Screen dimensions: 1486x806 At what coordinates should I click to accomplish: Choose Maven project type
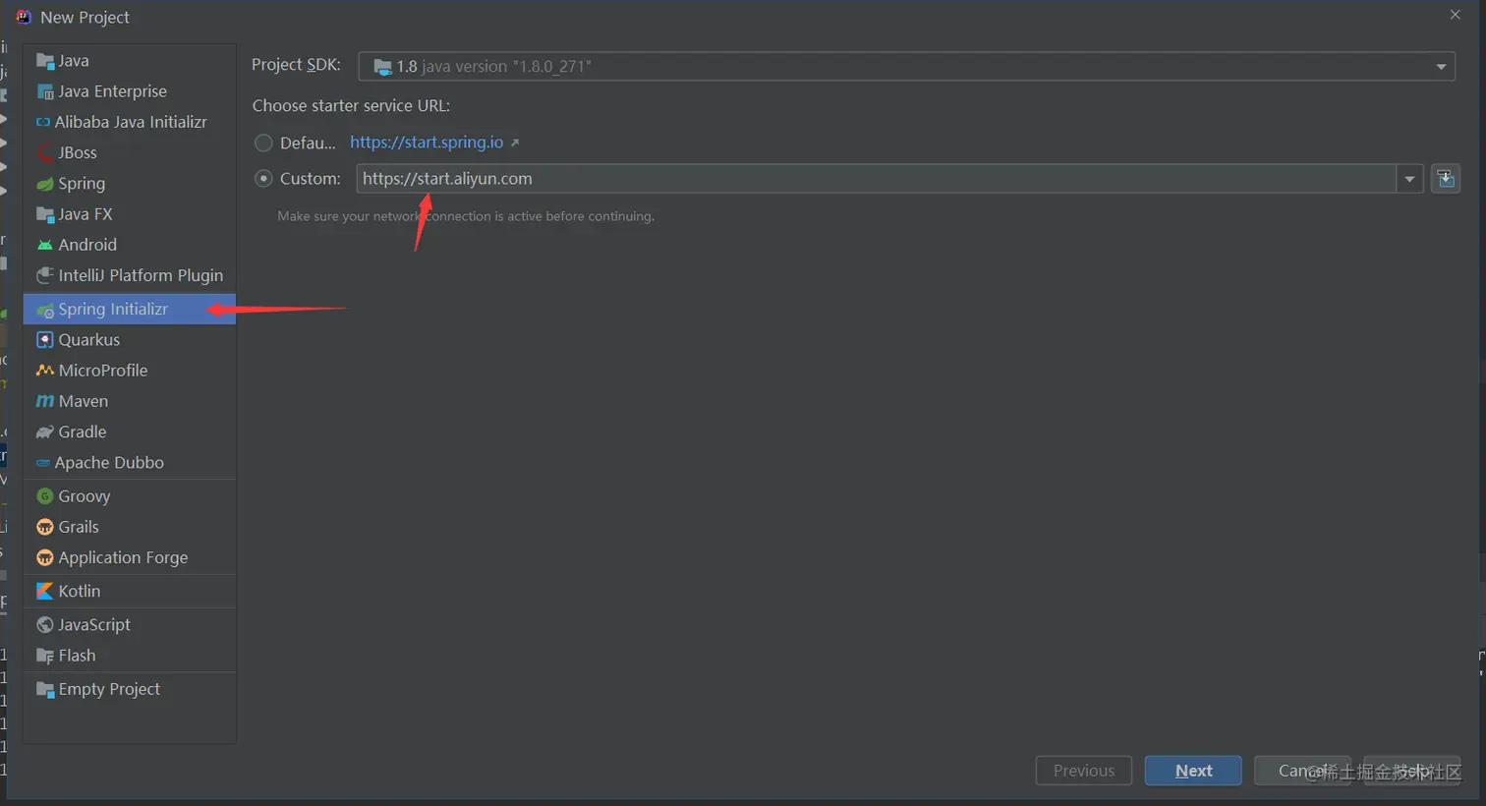point(130,401)
